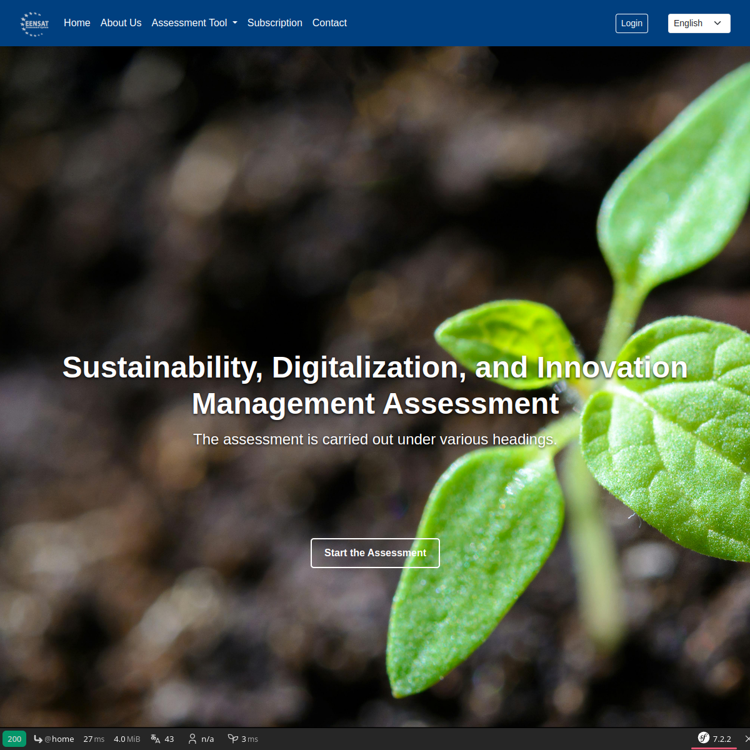The image size is (750, 750).
Task: Open the 4.0 MiB memory usage panel
Action: [127, 739]
